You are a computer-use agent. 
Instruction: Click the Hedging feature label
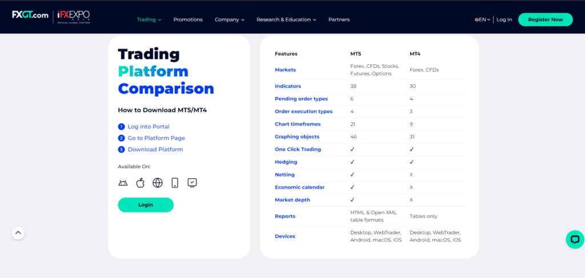pyautogui.click(x=286, y=162)
